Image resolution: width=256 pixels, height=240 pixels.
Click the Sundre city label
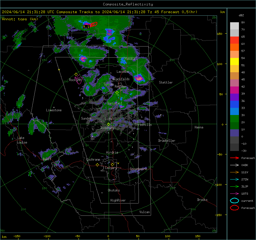point(86,118)
